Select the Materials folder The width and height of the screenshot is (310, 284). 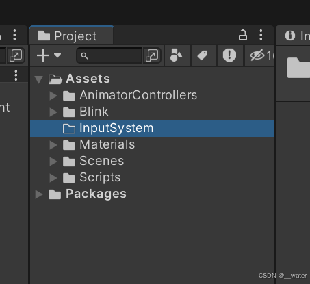(x=107, y=144)
